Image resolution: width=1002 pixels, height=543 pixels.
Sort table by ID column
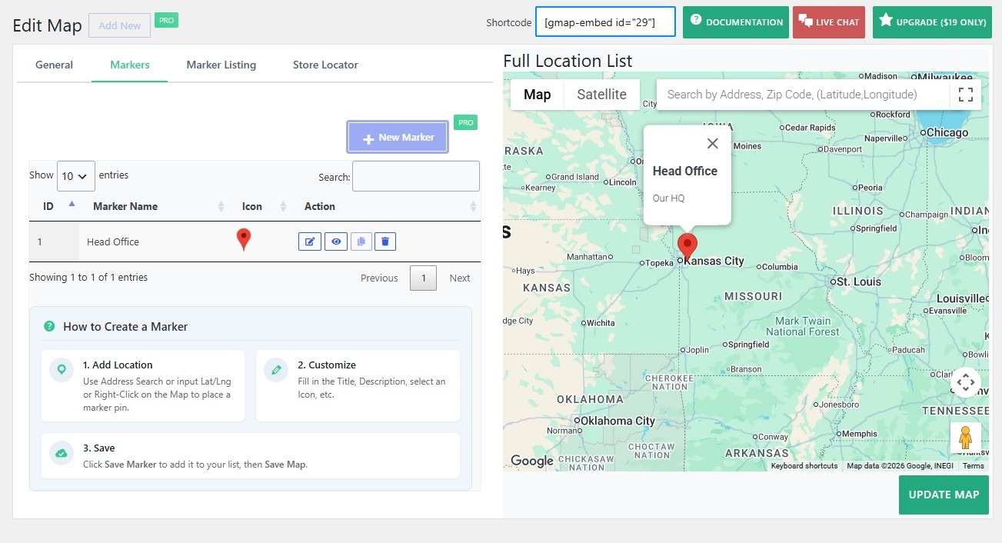[55, 206]
